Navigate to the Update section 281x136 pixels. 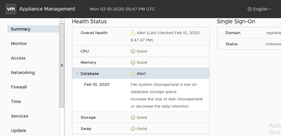pyautogui.click(x=18, y=131)
